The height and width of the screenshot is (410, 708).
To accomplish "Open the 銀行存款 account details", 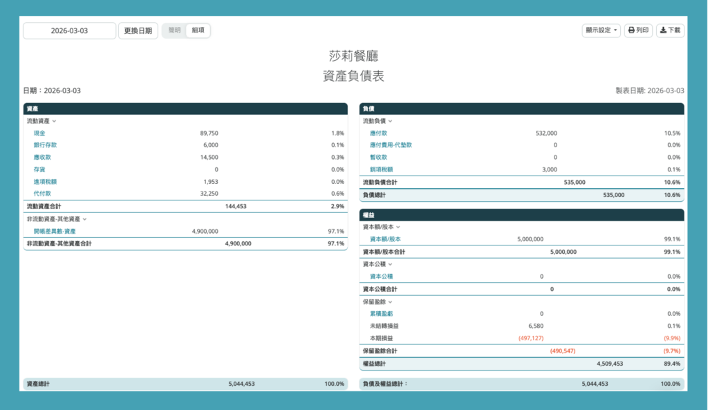I will [45, 145].
